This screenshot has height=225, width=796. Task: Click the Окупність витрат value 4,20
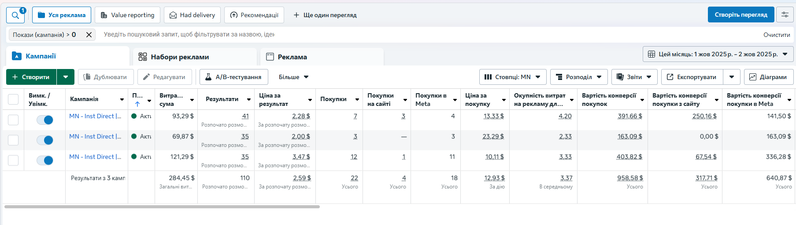565,116
